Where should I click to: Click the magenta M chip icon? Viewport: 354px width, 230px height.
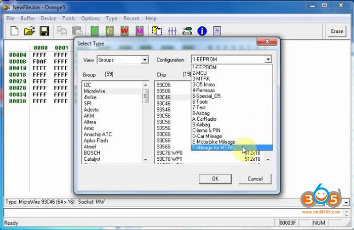140,31
